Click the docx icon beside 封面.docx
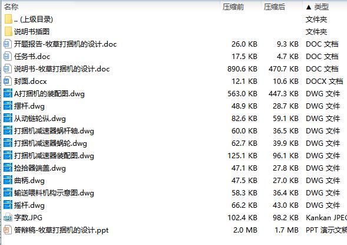347x245 pixels. point(7,81)
